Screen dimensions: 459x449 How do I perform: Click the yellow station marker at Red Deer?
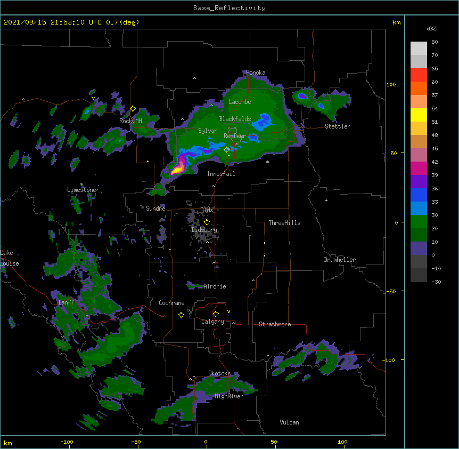[226, 150]
